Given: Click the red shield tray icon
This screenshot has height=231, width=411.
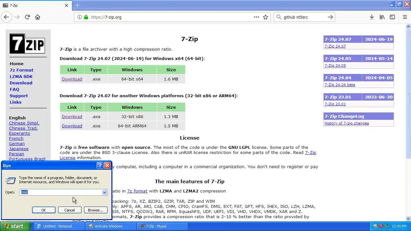Looking at the screenshot, I should click(x=381, y=226).
